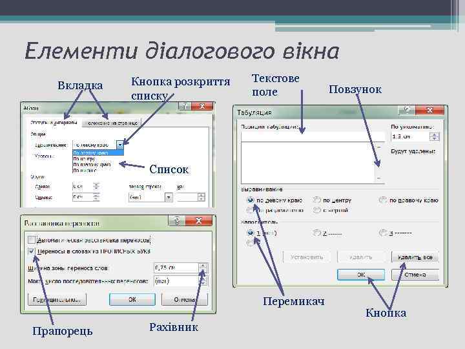This screenshot has height=349, width=465.
Task: Click the По умолчанию value field
Action: [410, 136]
